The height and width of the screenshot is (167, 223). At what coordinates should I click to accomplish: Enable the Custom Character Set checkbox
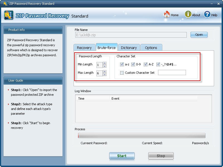click(122, 73)
